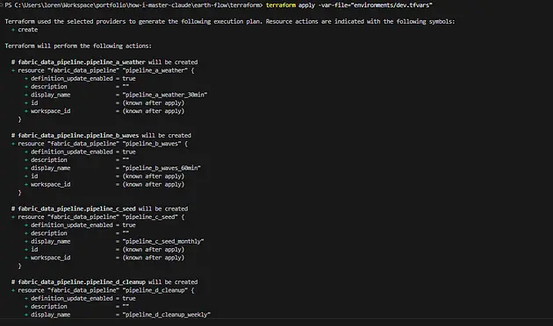
Task: Click definition_update_enabled line in pipeline_a_weather block
Action: [x=80, y=79]
